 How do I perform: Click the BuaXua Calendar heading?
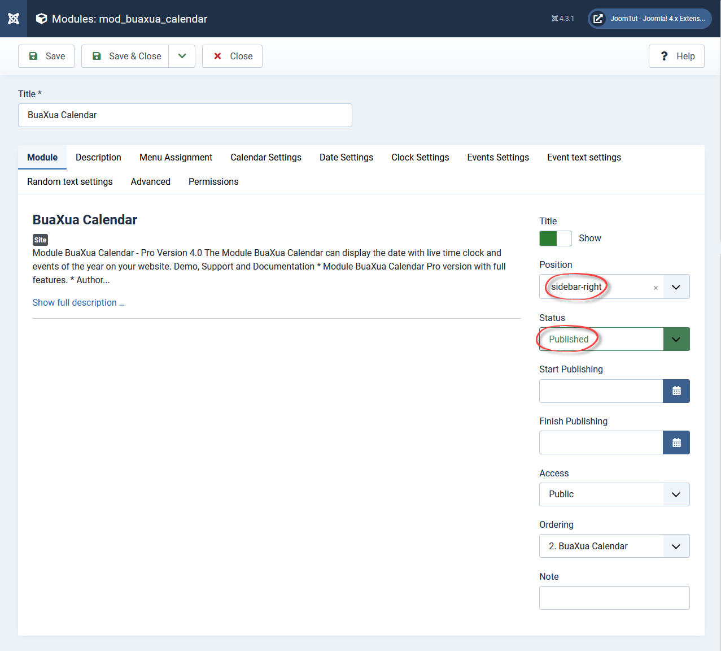pos(85,220)
